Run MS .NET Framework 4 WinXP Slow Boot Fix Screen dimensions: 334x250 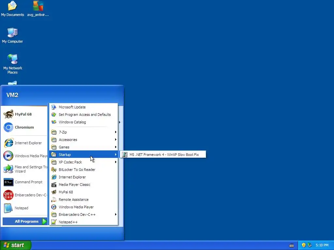163,155
